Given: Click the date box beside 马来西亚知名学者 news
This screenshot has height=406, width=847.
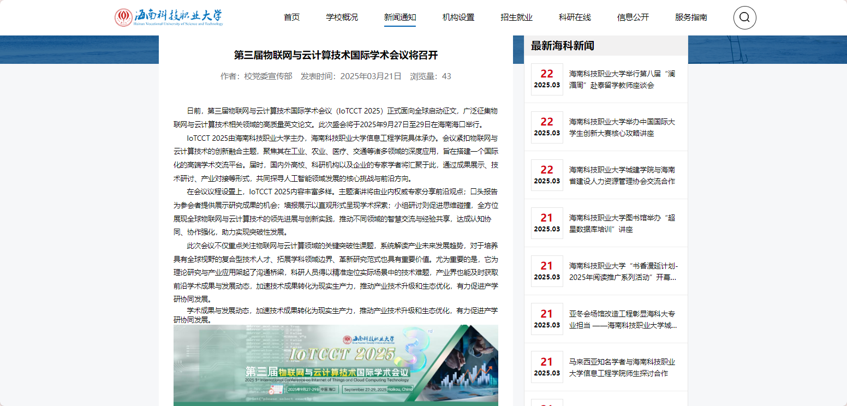Looking at the screenshot, I should tap(547, 367).
